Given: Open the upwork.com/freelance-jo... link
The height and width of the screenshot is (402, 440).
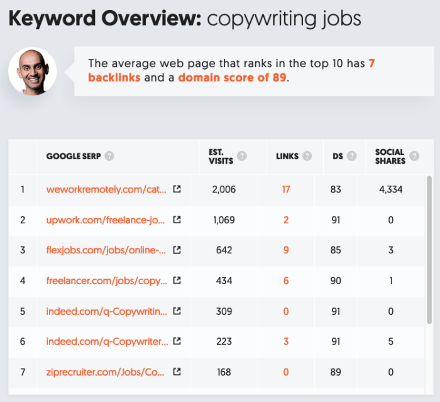Looking at the screenshot, I should point(105,220).
